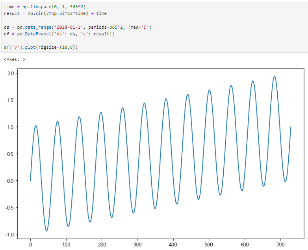The width and height of the screenshot is (308, 250).
Task: Click the 0 x-axis tick label
Action: coord(30,244)
